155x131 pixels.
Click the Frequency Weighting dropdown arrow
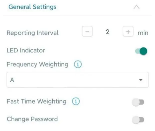coord(141,80)
